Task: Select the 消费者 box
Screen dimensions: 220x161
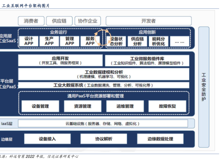Action: 31,21
